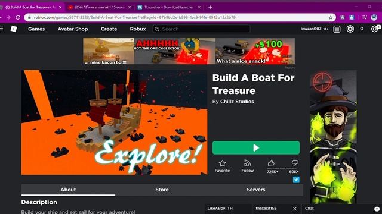
Task: Switch to the TLauncher browser tab
Action: click(168, 7)
